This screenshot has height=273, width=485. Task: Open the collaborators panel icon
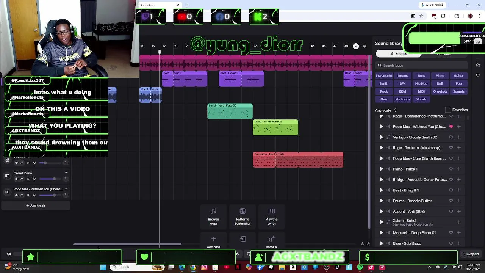478,65
